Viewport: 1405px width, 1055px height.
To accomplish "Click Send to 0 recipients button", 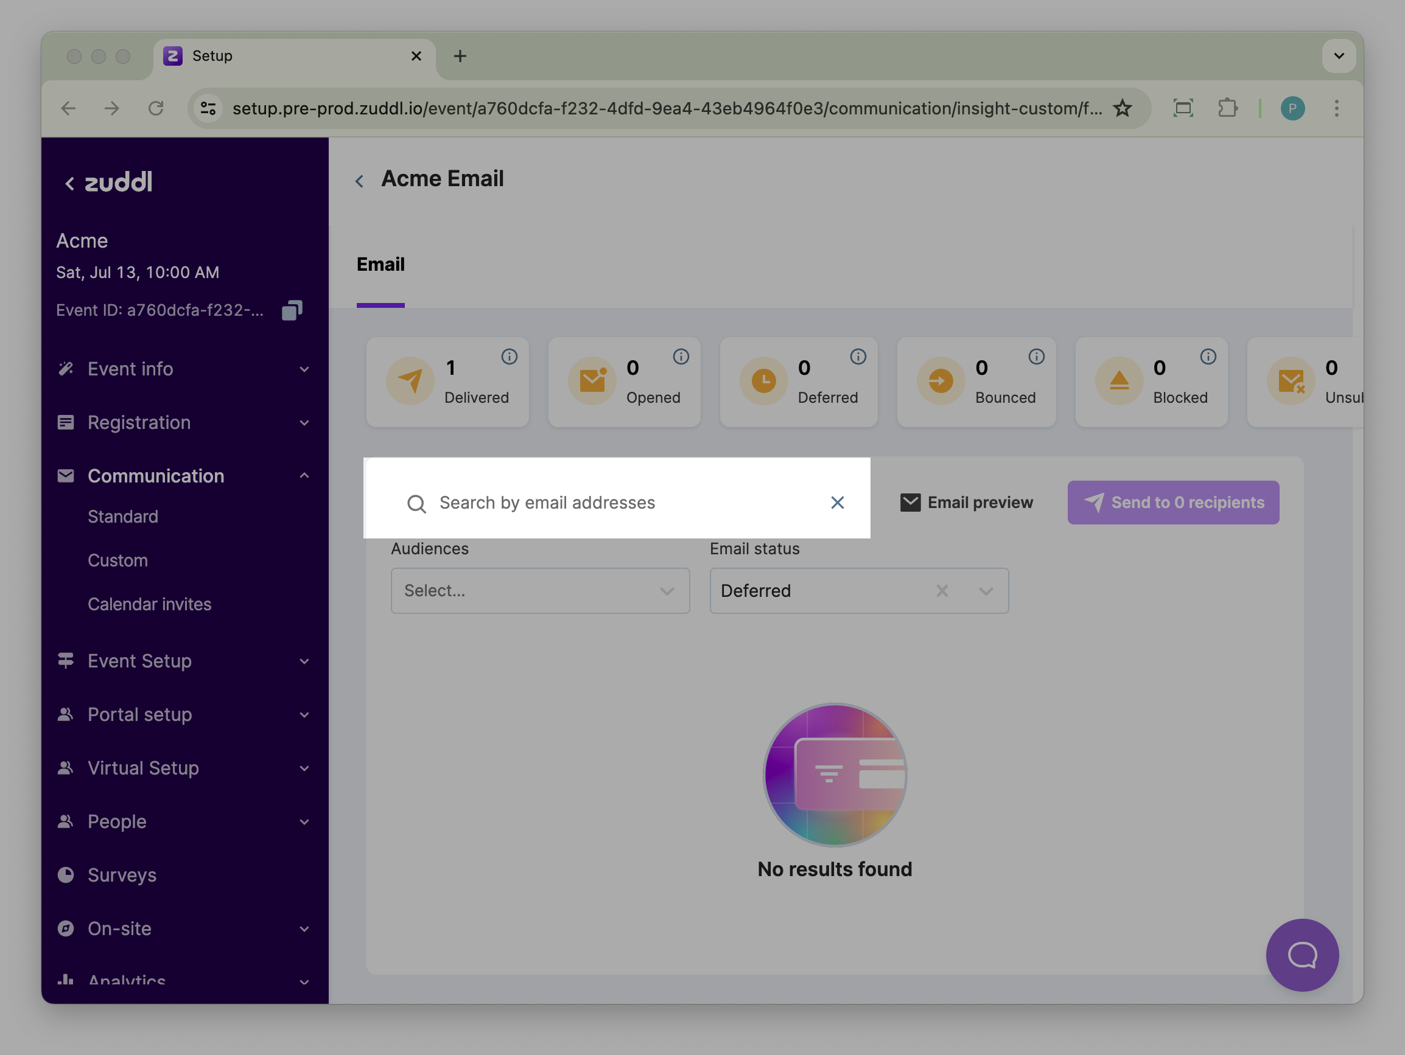I will 1172,503.
